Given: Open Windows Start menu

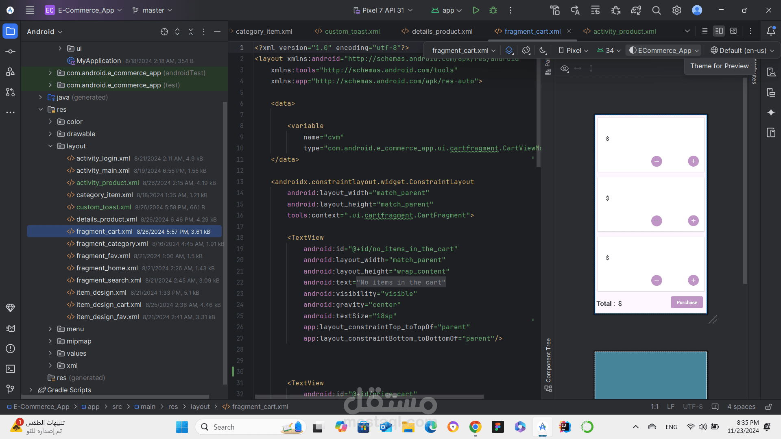Looking at the screenshot, I should pos(182,427).
